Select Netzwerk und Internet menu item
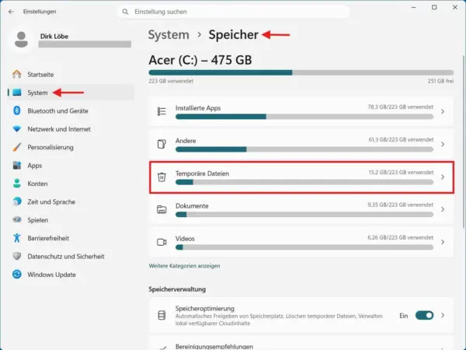Image resolution: width=466 pixels, height=350 pixels. tap(71, 129)
